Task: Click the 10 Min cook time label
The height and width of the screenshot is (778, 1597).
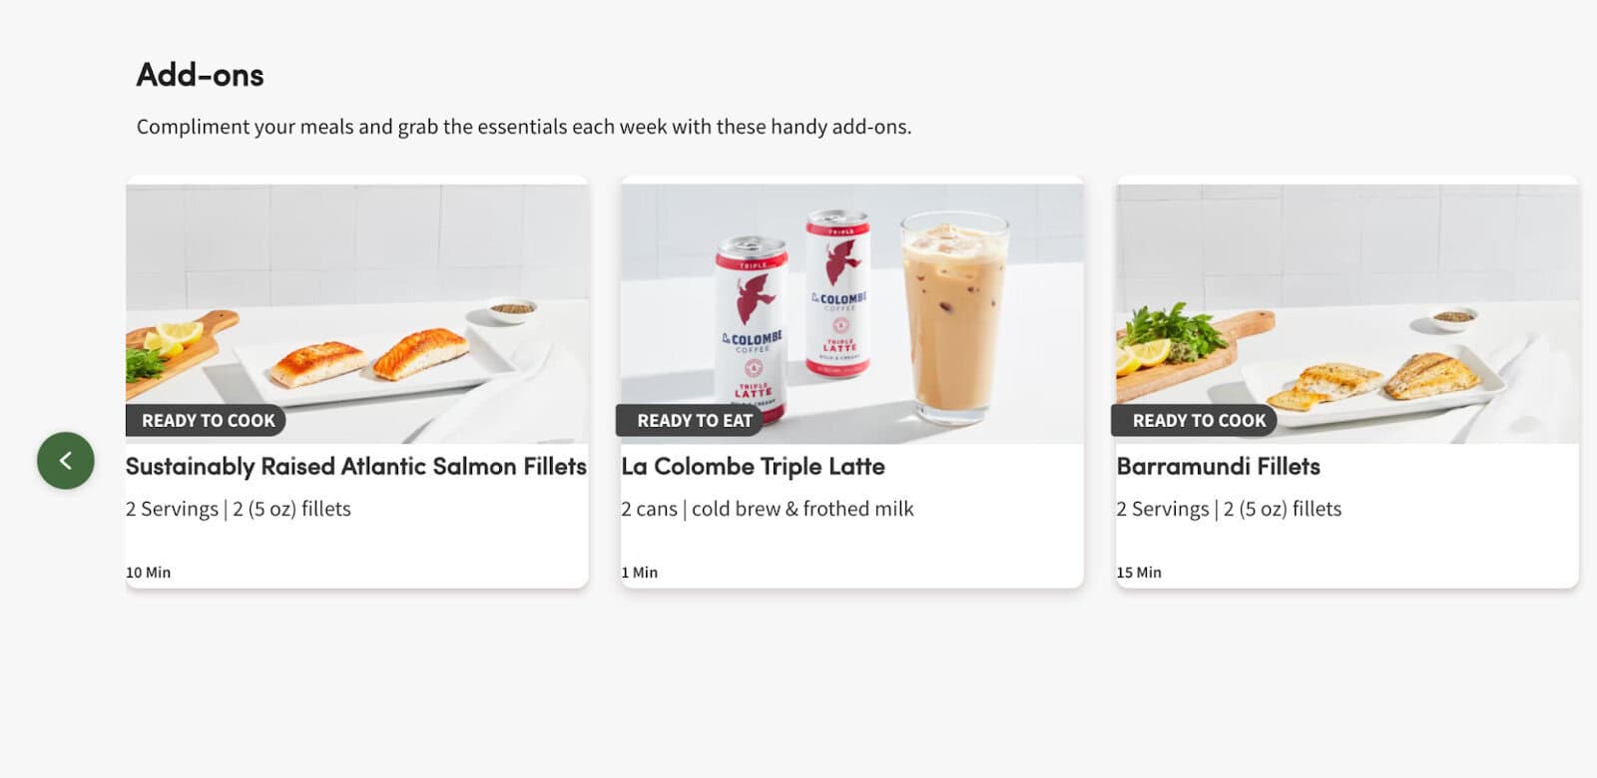Action: pos(149,573)
